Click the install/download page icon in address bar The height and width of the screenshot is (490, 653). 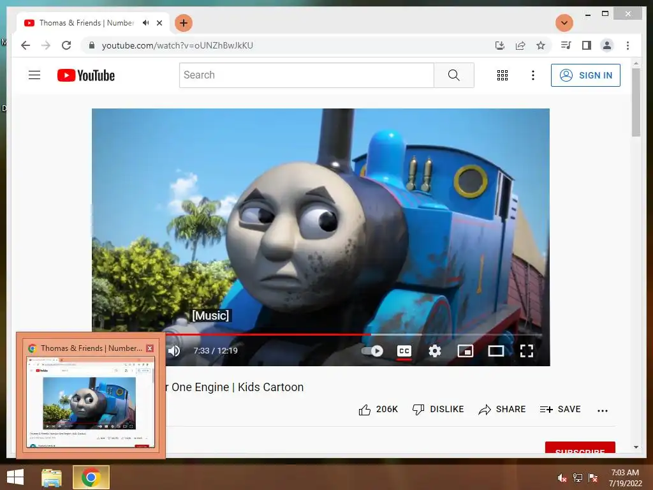[x=500, y=45]
